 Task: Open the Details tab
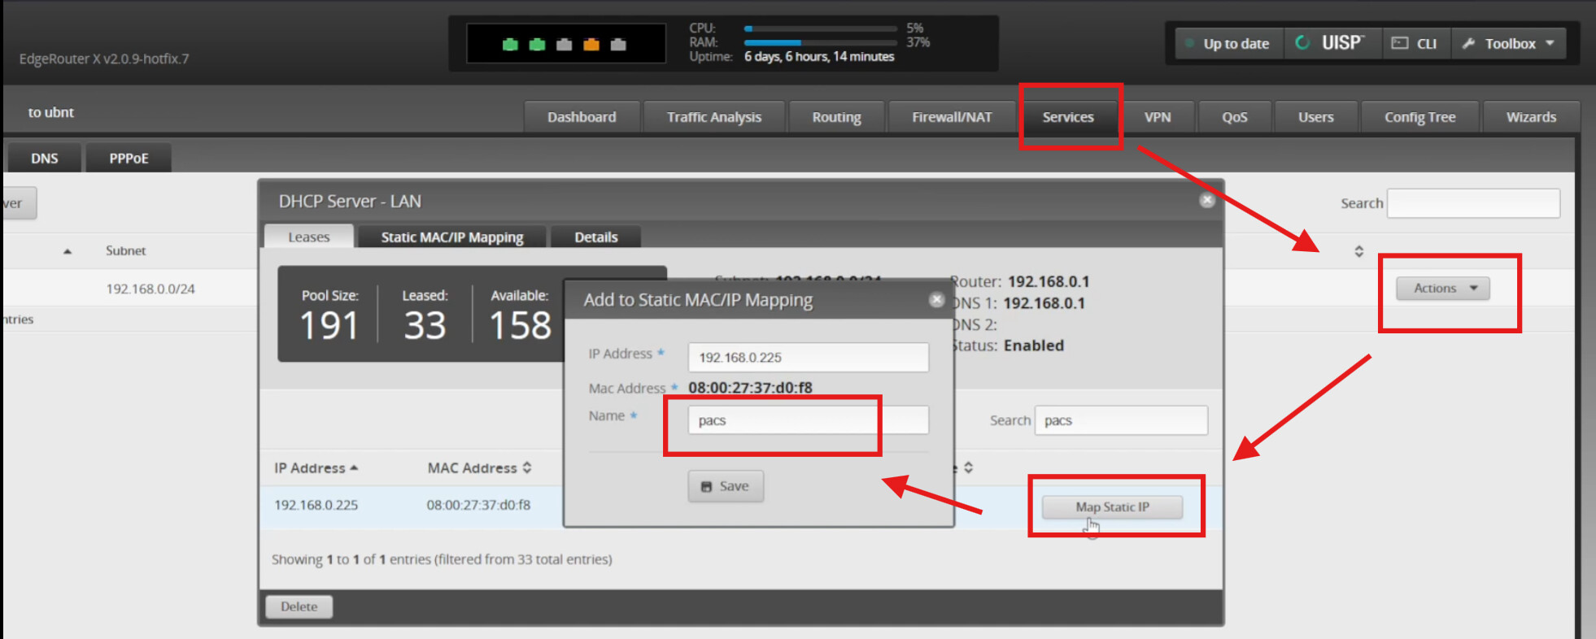(x=595, y=237)
